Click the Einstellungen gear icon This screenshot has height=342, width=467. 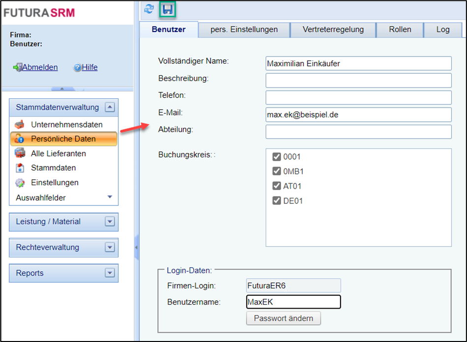pyautogui.click(x=20, y=183)
